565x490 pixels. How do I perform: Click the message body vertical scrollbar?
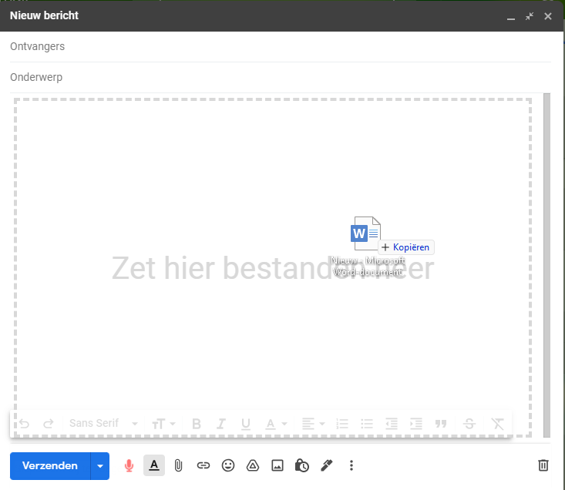pyautogui.click(x=547, y=262)
